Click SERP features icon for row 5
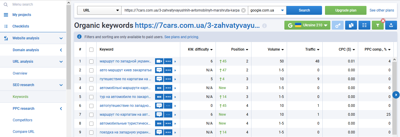Image resolution: width=400 pixels, height=137 pixels. (159, 97)
